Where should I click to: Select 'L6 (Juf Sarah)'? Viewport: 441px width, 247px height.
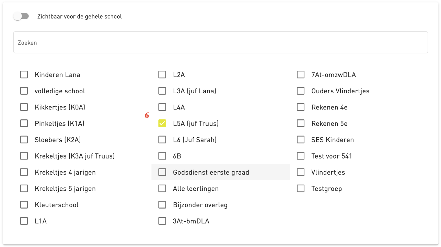162,140
